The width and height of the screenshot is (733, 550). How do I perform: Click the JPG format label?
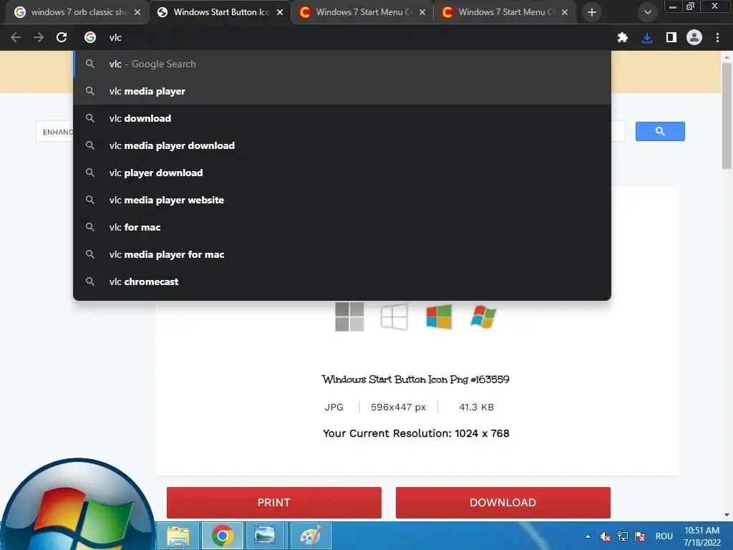[334, 407]
